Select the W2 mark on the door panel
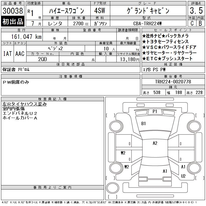Screen dimensions: 206x206 123,153
